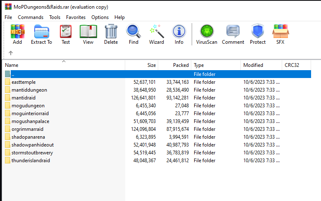The height and width of the screenshot is (201, 321).
Task: Sort by Type column header
Action: 216,65
